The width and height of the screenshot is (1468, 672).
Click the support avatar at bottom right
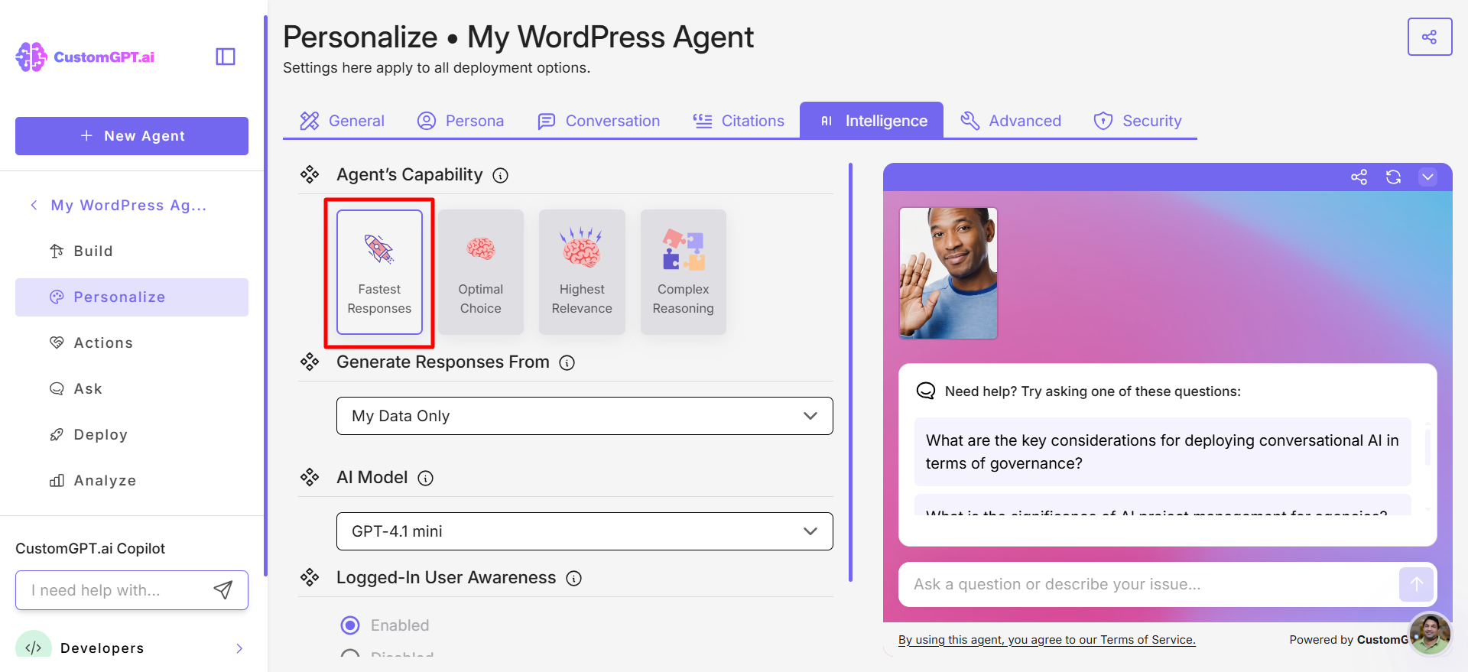point(1430,634)
